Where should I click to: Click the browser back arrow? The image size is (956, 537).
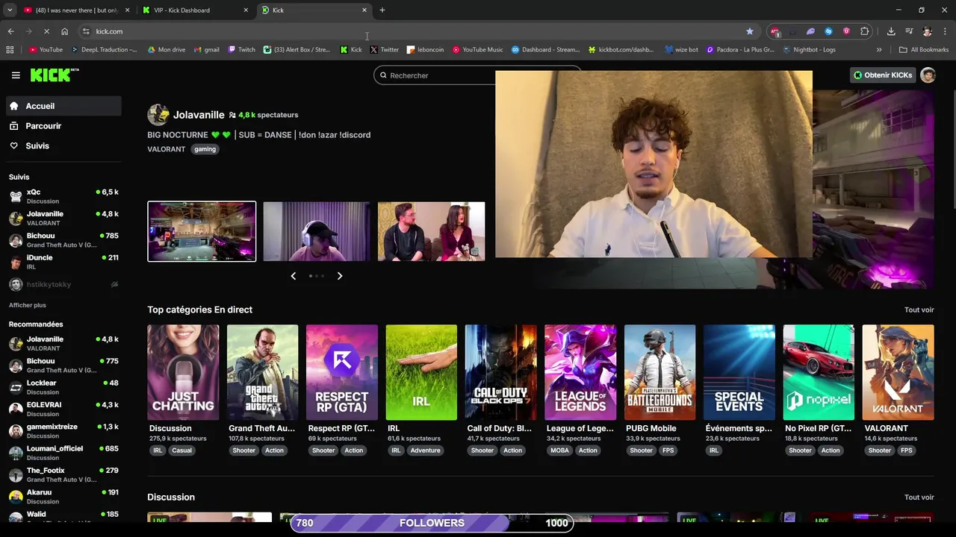[x=10, y=31]
